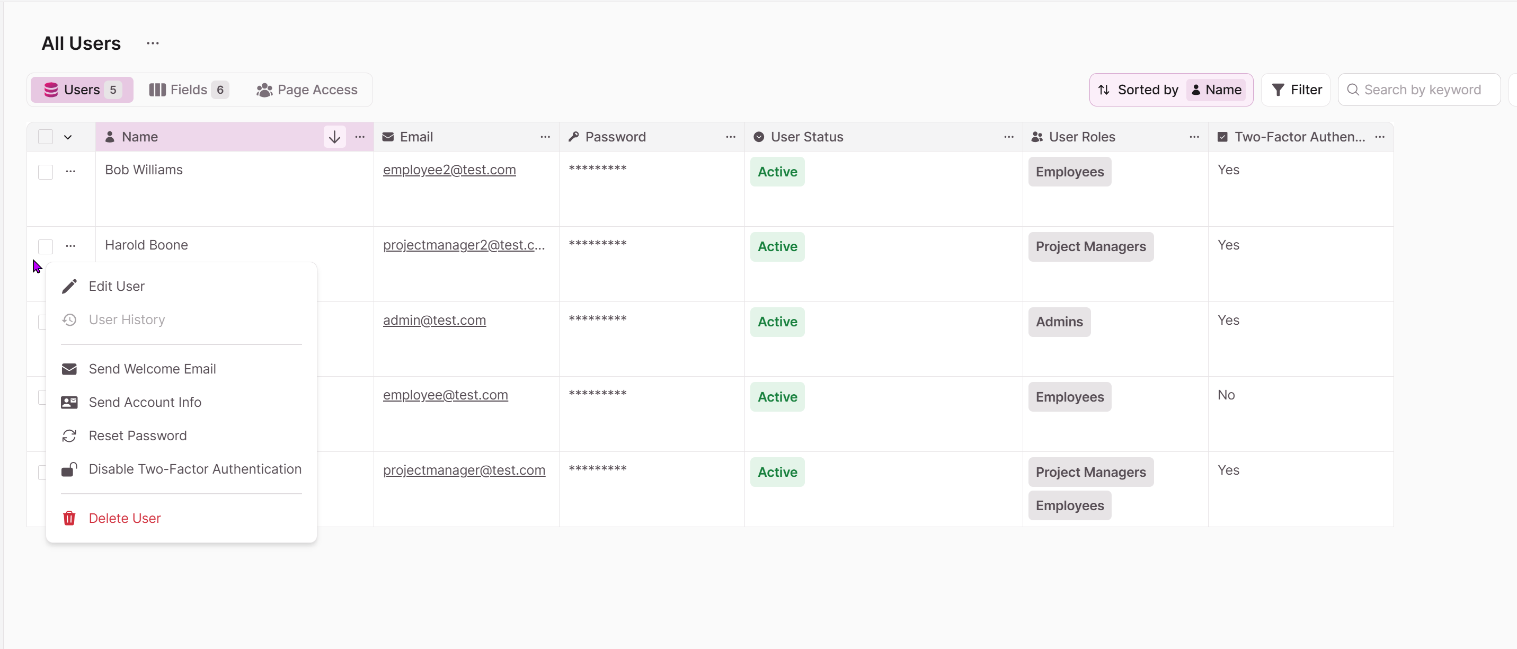1517x649 pixels.
Task: Open the Email column options menu
Action: click(x=545, y=137)
